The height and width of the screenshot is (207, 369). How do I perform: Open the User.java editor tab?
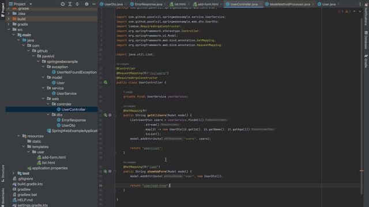(329, 4)
